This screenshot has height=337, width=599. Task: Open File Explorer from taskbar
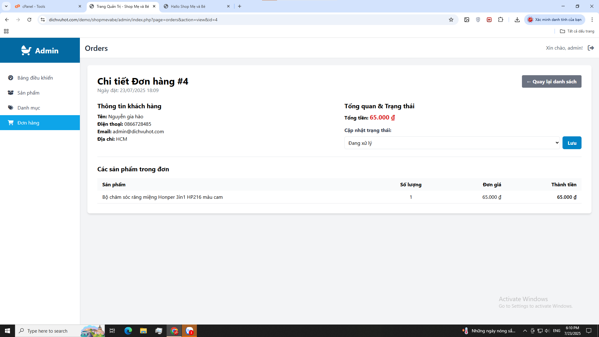point(143,331)
